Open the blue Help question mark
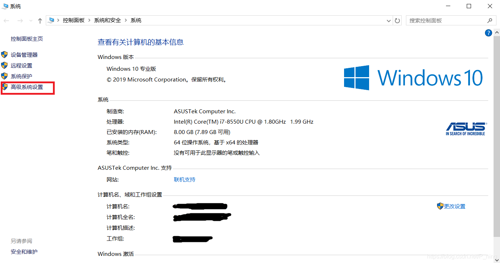 (488, 33)
